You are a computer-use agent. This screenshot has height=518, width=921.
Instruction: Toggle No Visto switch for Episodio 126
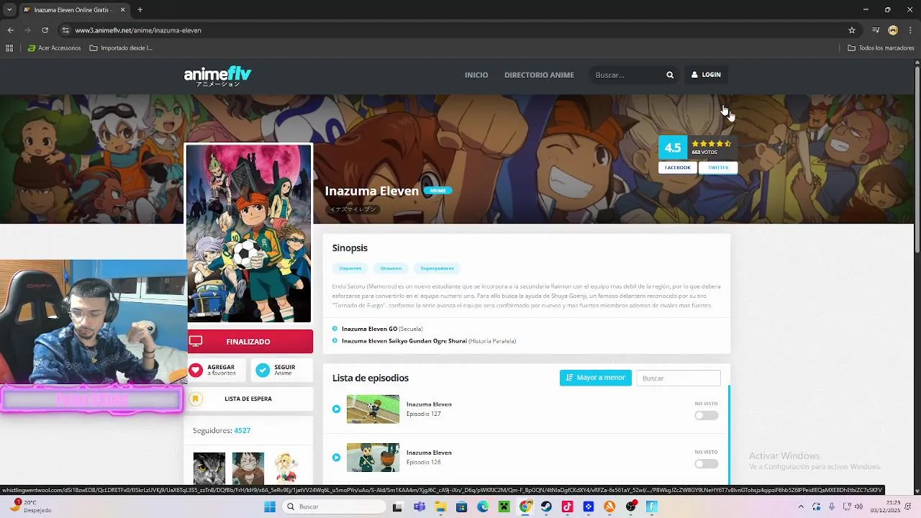point(706,464)
